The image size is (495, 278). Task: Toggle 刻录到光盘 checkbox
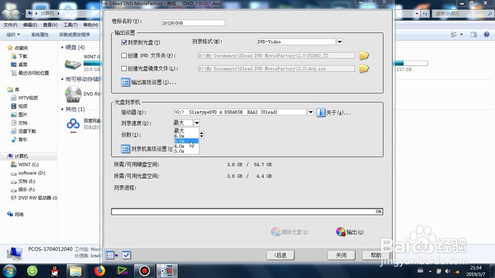pos(124,42)
